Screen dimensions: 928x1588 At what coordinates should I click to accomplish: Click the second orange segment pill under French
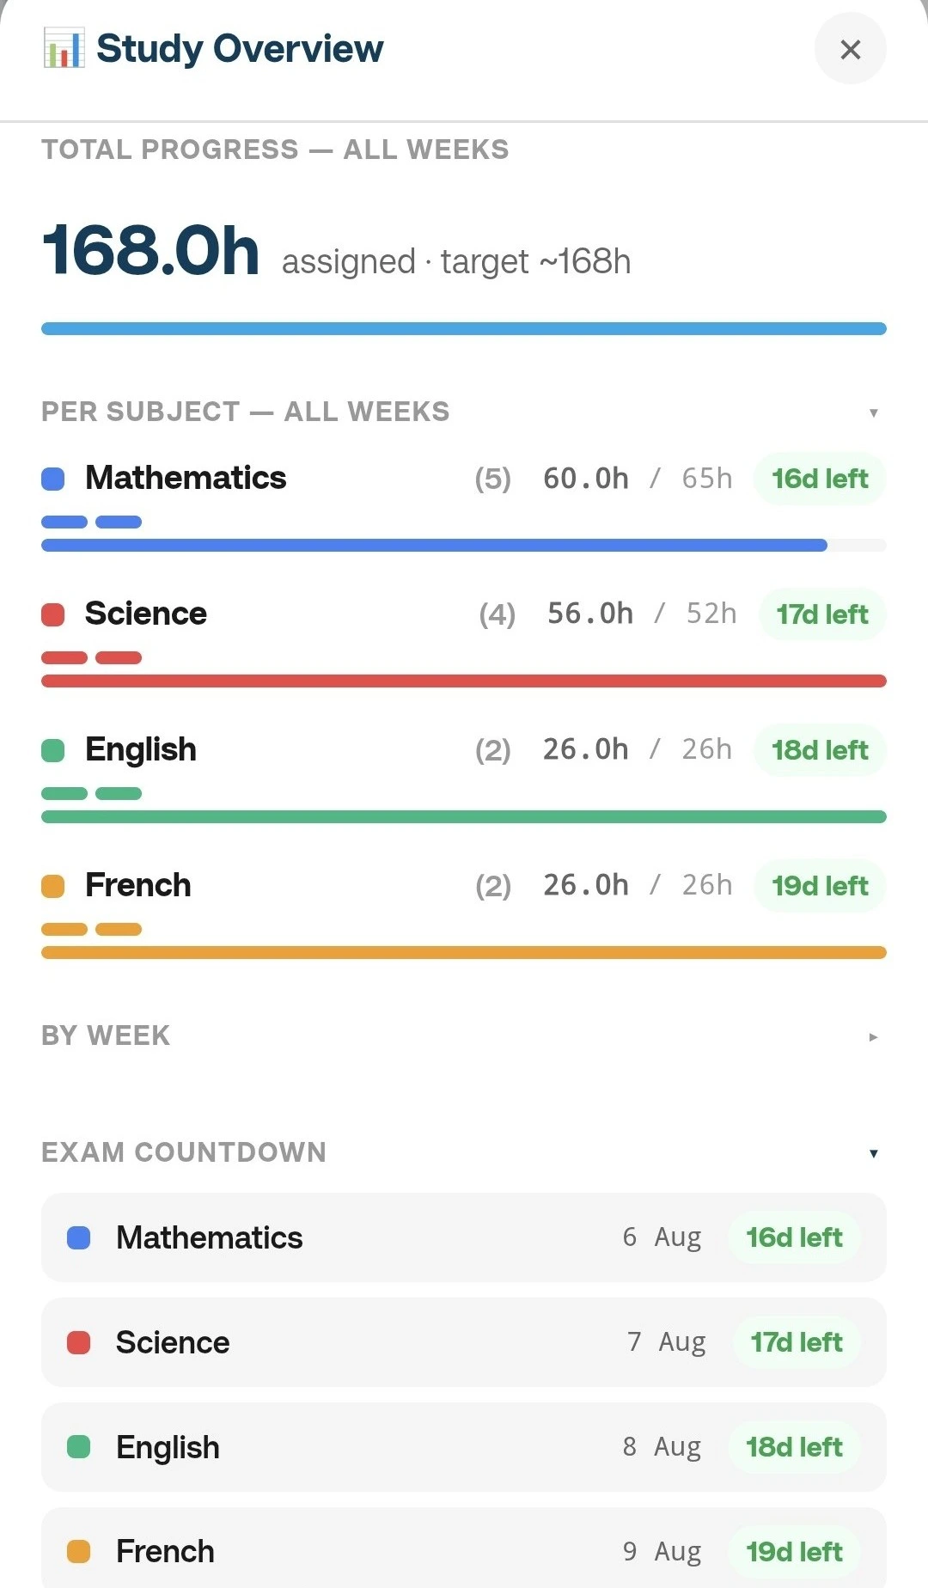click(x=119, y=929)
